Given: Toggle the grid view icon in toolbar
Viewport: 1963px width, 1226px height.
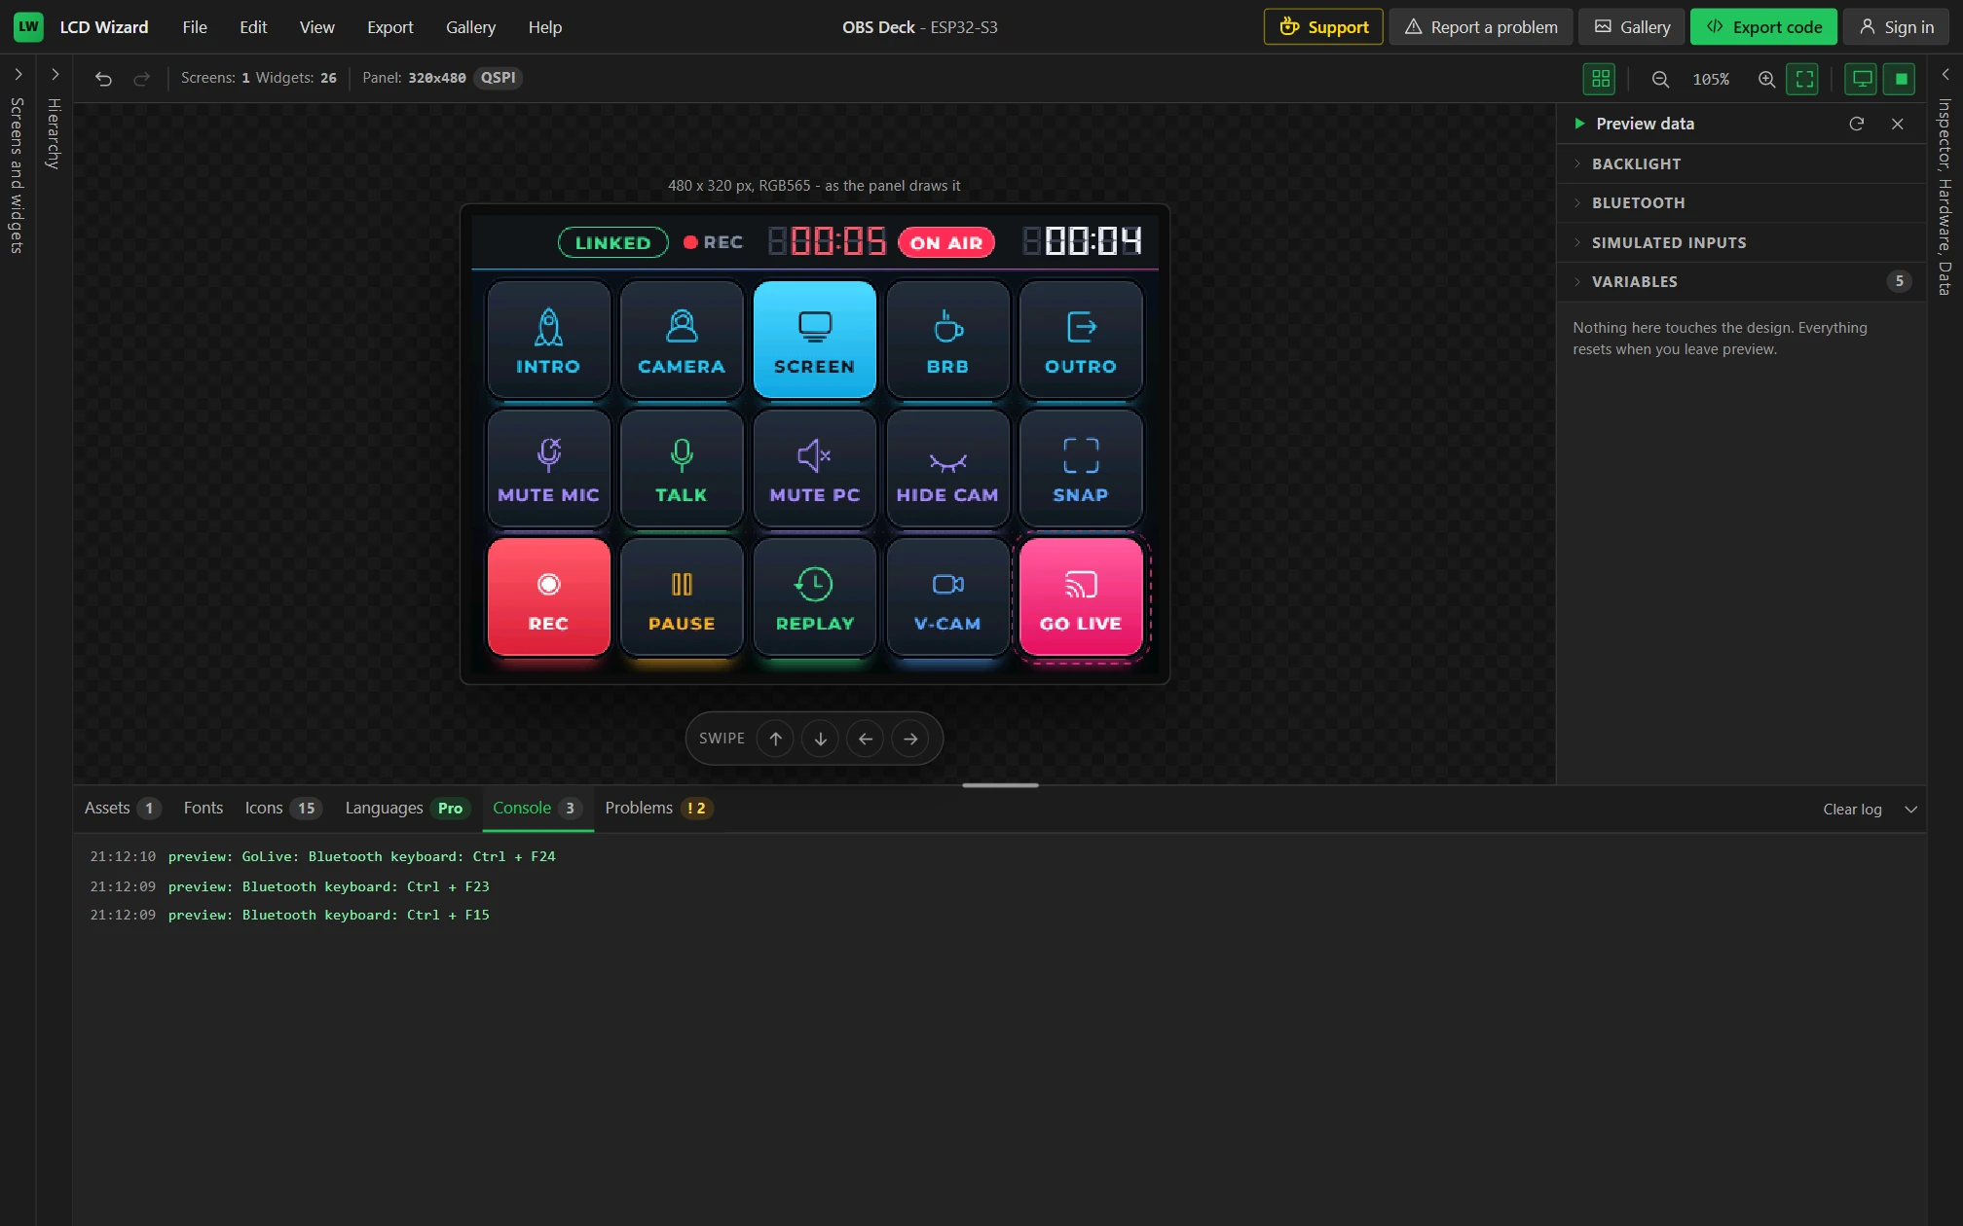Looking at the screenshot, I should coord(1600,79).
